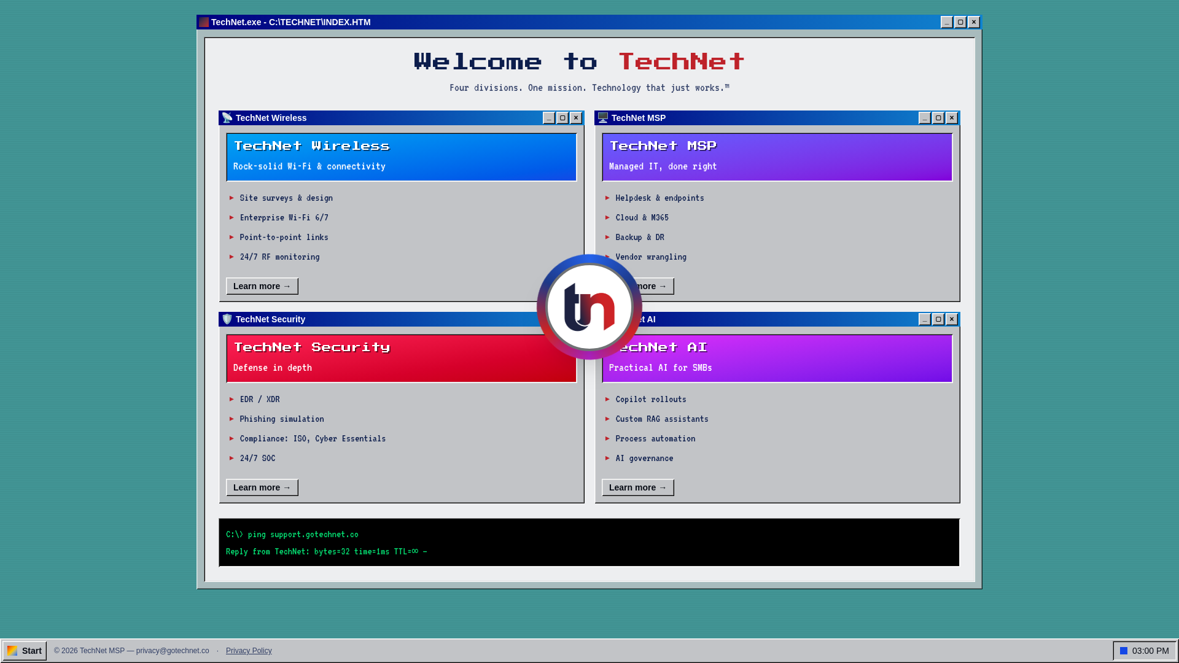Screen dimensions: 1179x663
Task: Close the TechNet MSP panel
Action: pos(952,118)
